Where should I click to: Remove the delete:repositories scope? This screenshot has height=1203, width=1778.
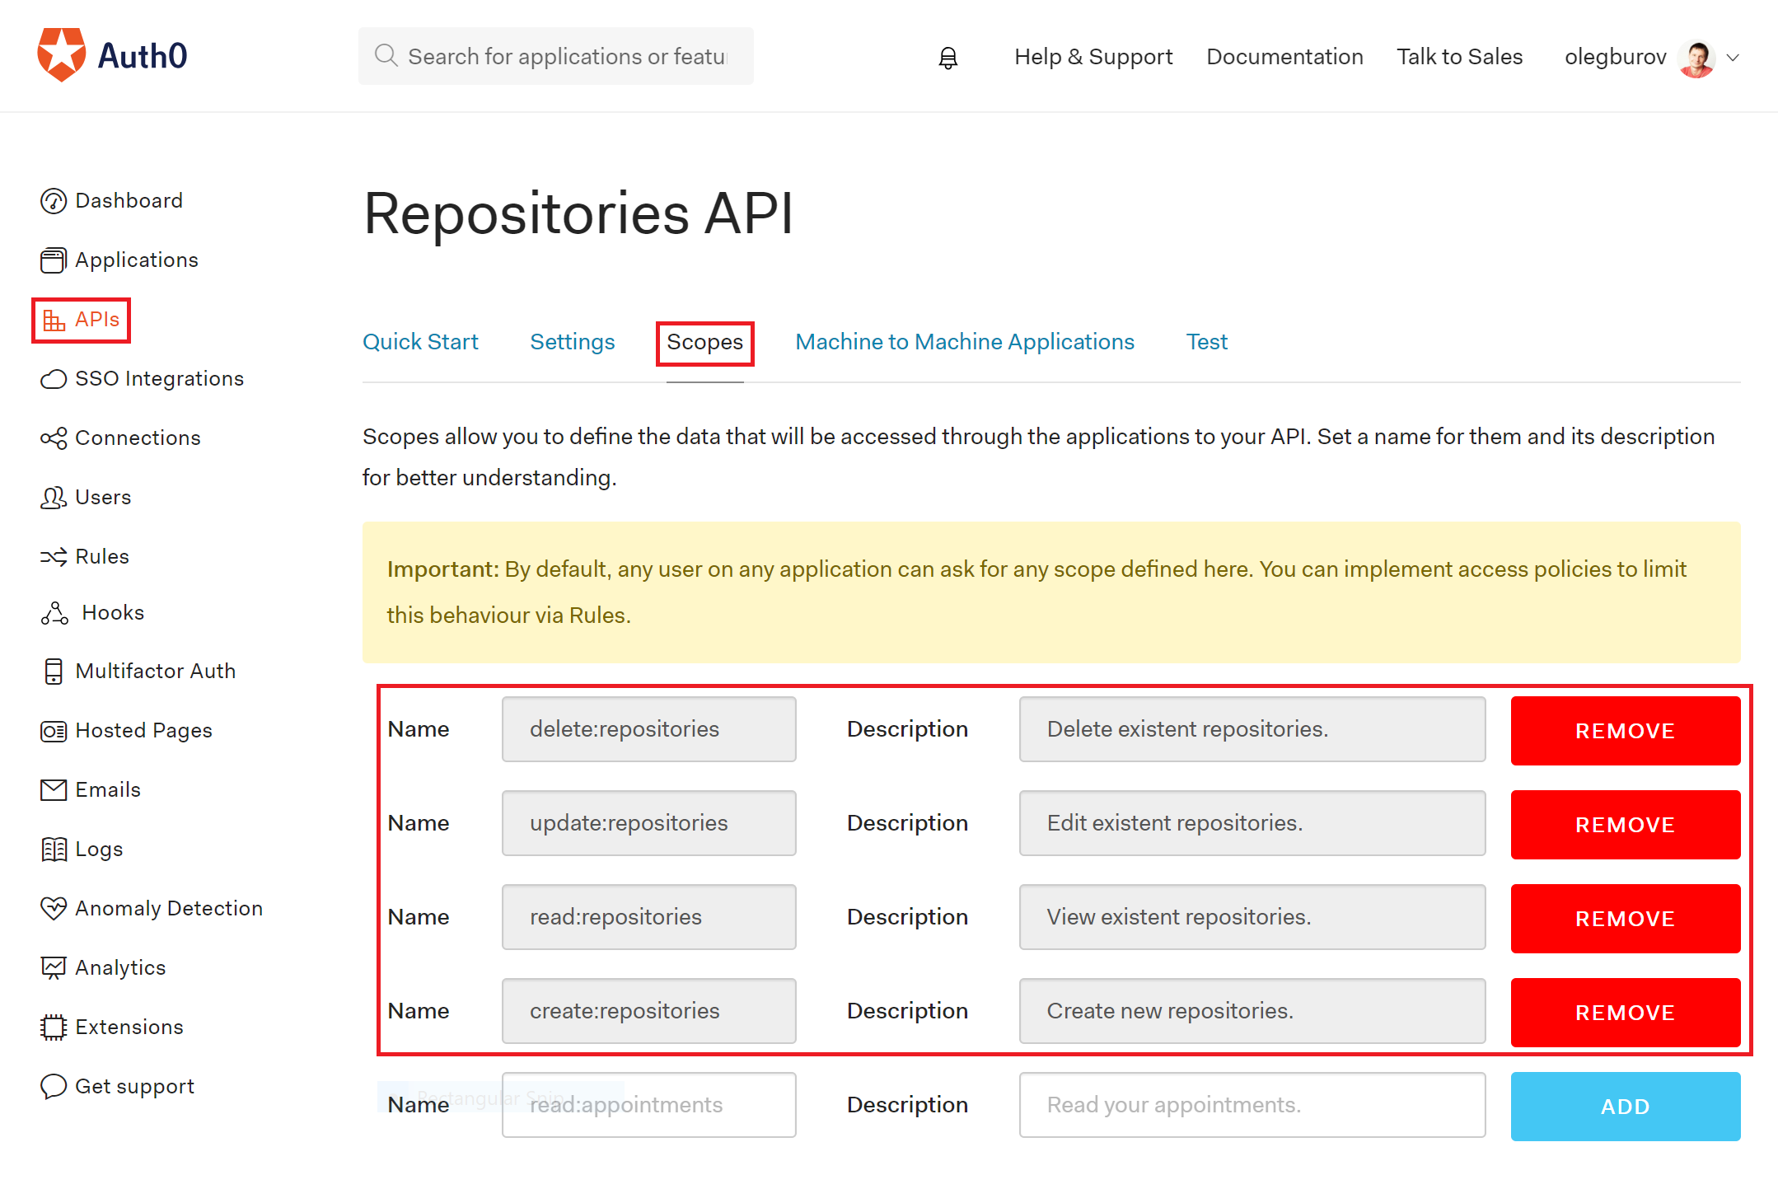pyautogui.click(x=1625, y=731)
